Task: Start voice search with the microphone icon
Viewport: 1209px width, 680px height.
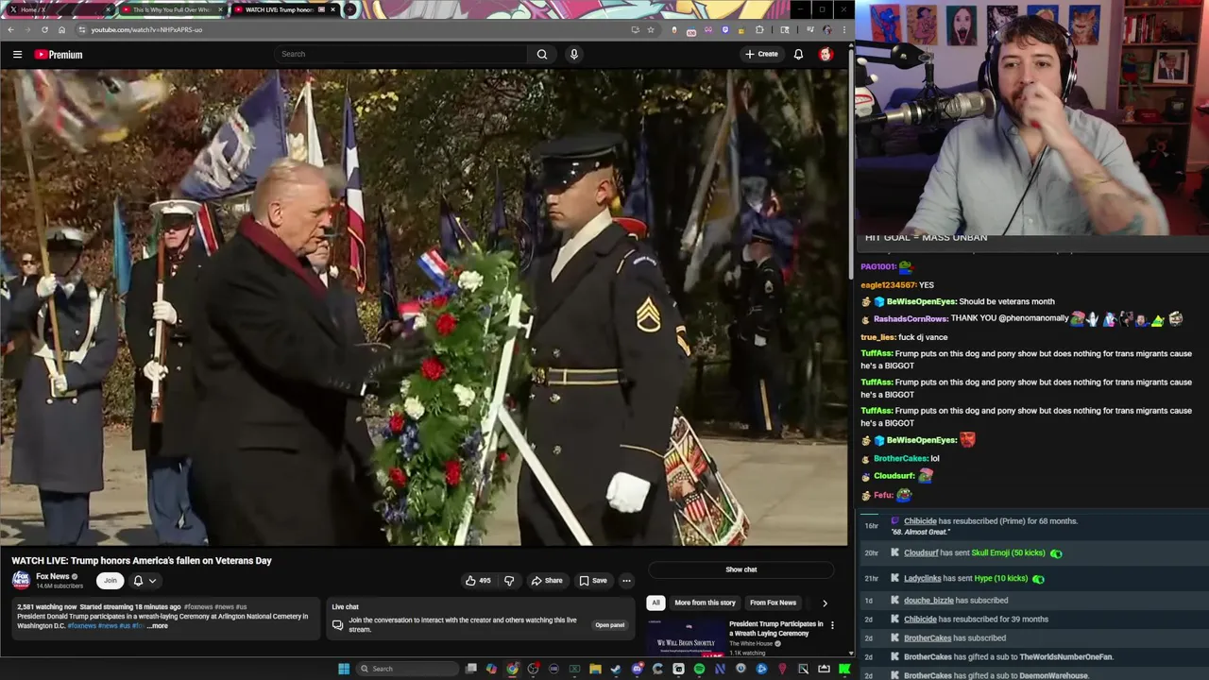Action: 573,54
